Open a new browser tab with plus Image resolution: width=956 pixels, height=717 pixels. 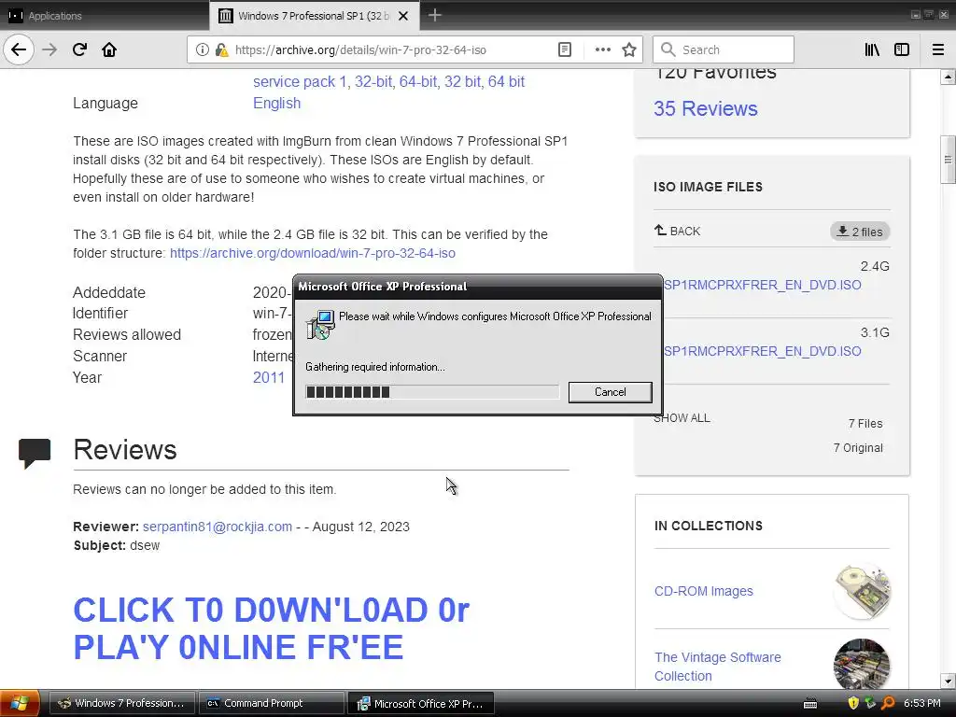[435, 15]
